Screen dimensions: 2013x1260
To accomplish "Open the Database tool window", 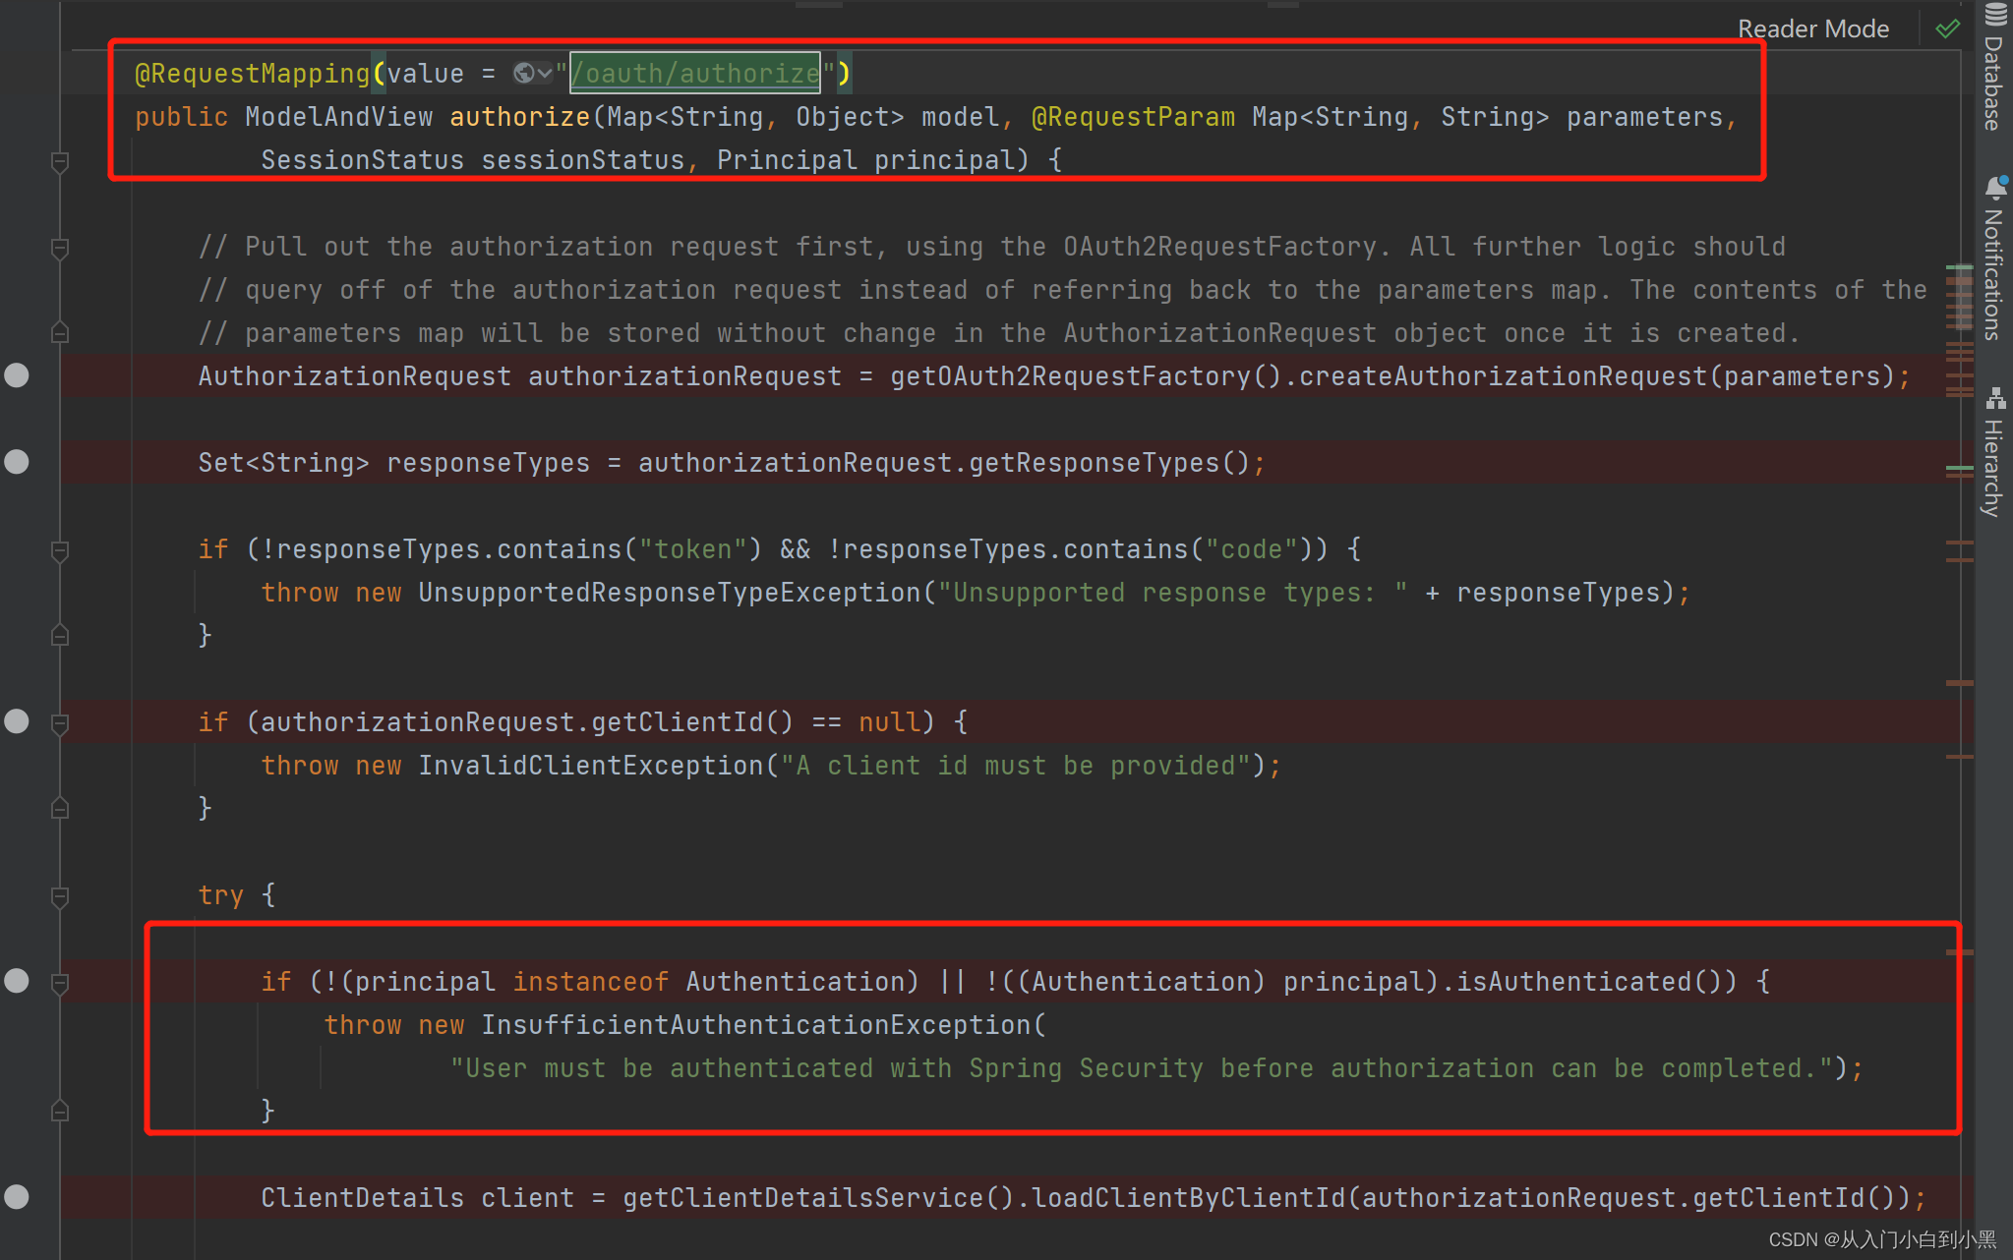I will (1993, 67).
